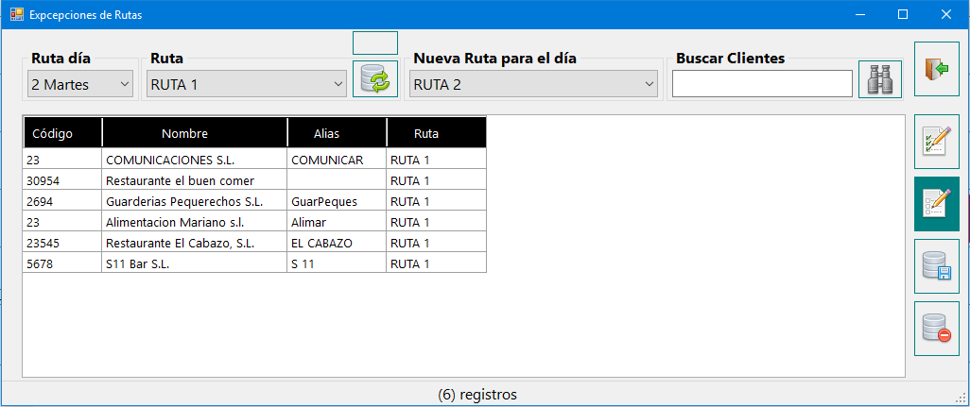Click the database save disk icon
This screenshot has height=407, width=970.
coord(937,266)
